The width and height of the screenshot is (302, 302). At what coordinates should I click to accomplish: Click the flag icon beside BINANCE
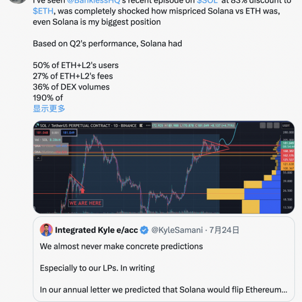tap(141, 126)
